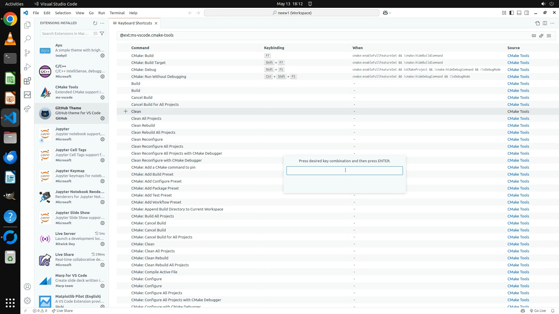Refresh the installed extensions list
559x314 pixels.
coord(95,23)
